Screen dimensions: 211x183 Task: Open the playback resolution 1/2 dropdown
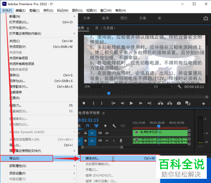(x=163, y=86)
